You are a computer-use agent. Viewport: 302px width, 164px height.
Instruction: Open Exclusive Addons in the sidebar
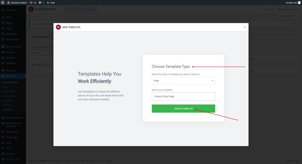pyautogui.click(x=14, y=118)
